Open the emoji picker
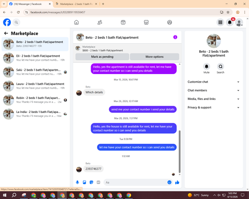Viewport: 249px width, 199px height. [x=169, y=183]
